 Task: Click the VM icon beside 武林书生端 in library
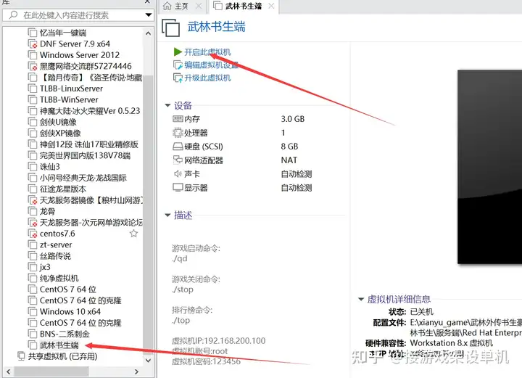click(x=33, y=345)
